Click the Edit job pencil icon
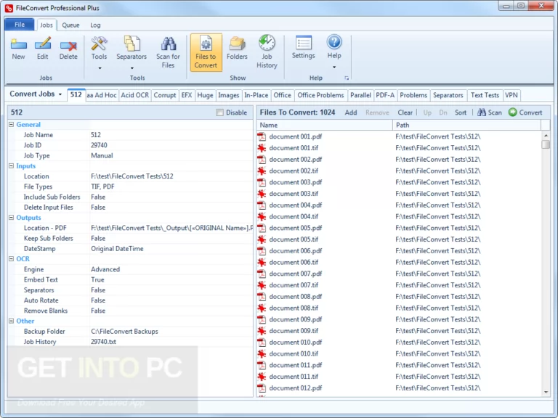 pos(43,44)
